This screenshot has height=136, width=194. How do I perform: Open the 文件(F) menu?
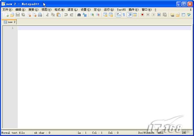[7, 10]
